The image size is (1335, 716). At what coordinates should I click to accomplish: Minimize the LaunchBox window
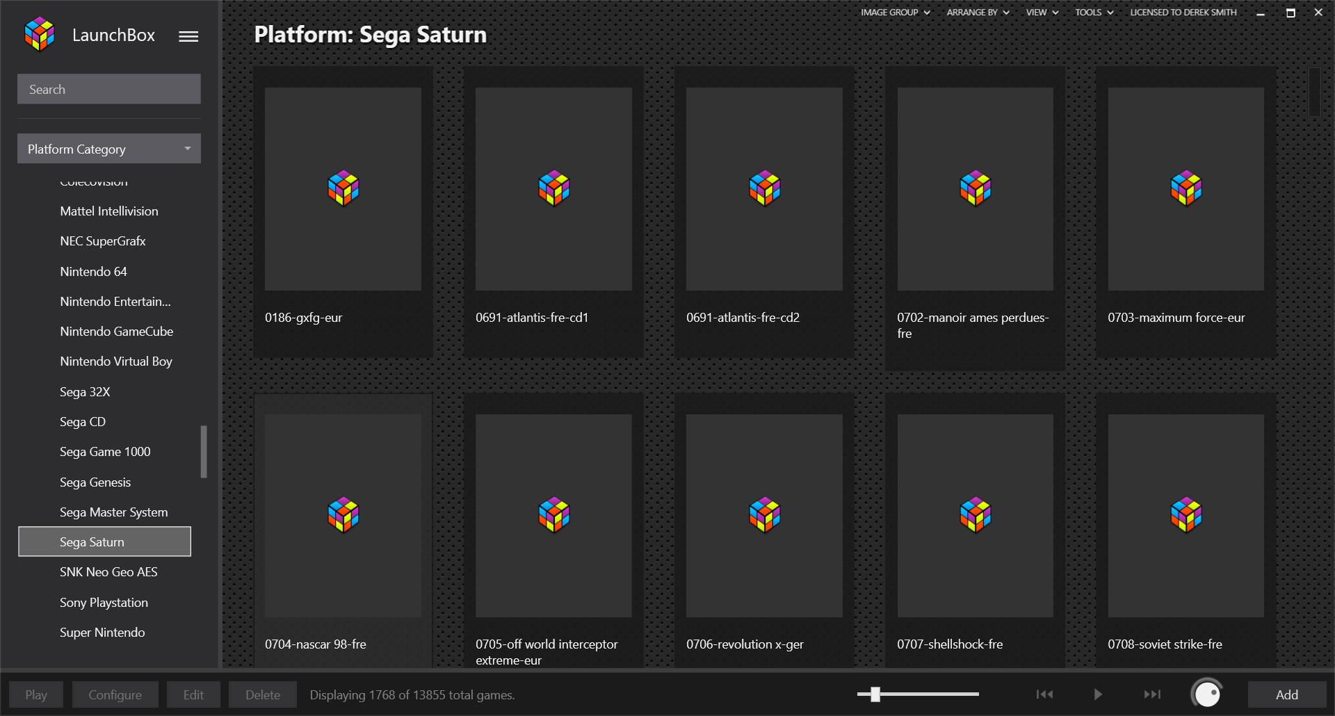1261,13
